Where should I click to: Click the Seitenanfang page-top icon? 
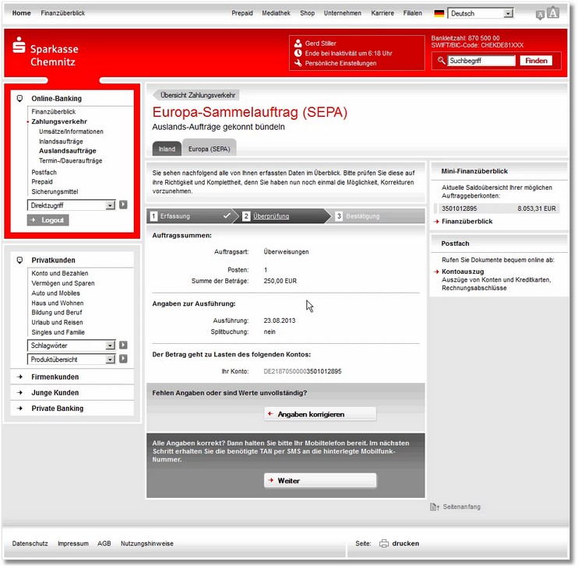(x=435, y=507)
